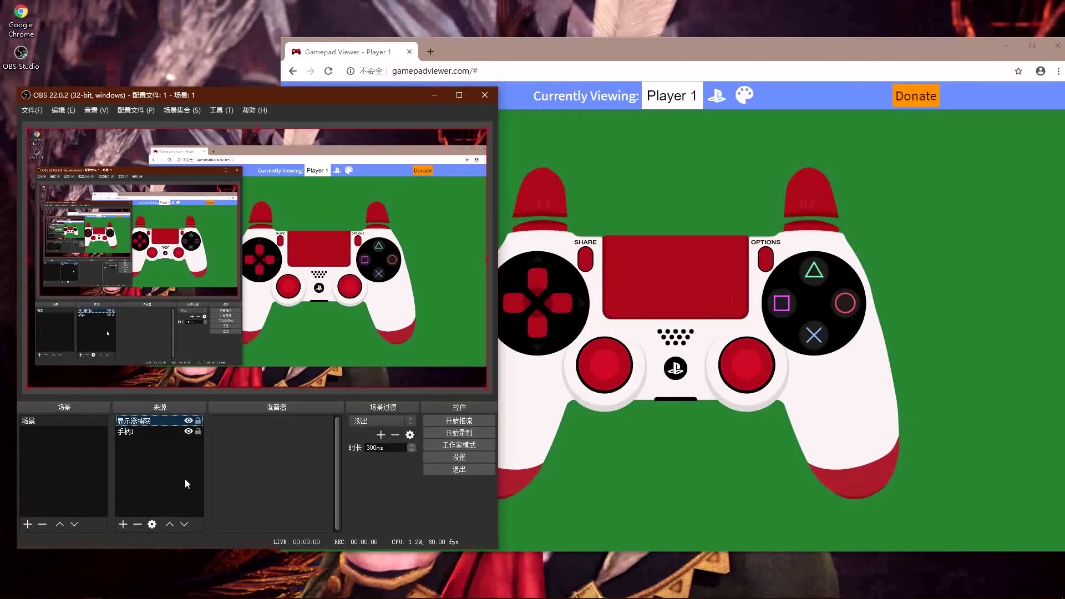Image resolution: width=1065 pixels, height=599 pixels.
Task: Click the Options button label on controller
Action: 765,241
